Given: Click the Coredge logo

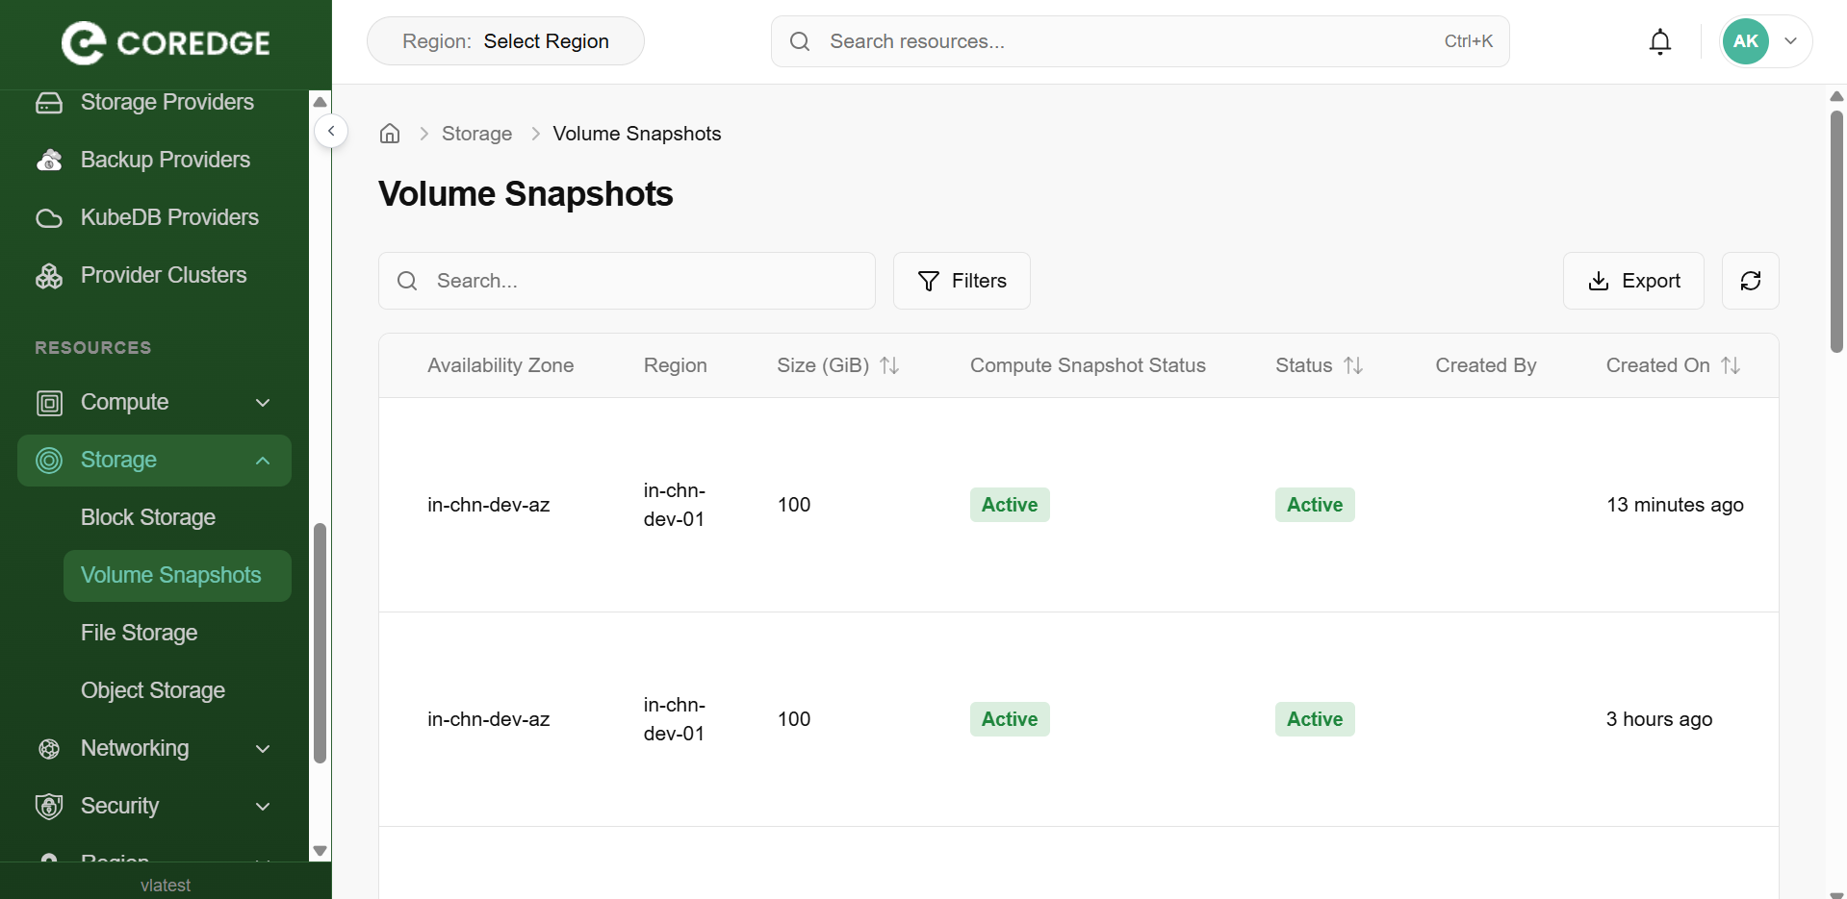Looking at the screenshot, I should click(x=166, y=43).
